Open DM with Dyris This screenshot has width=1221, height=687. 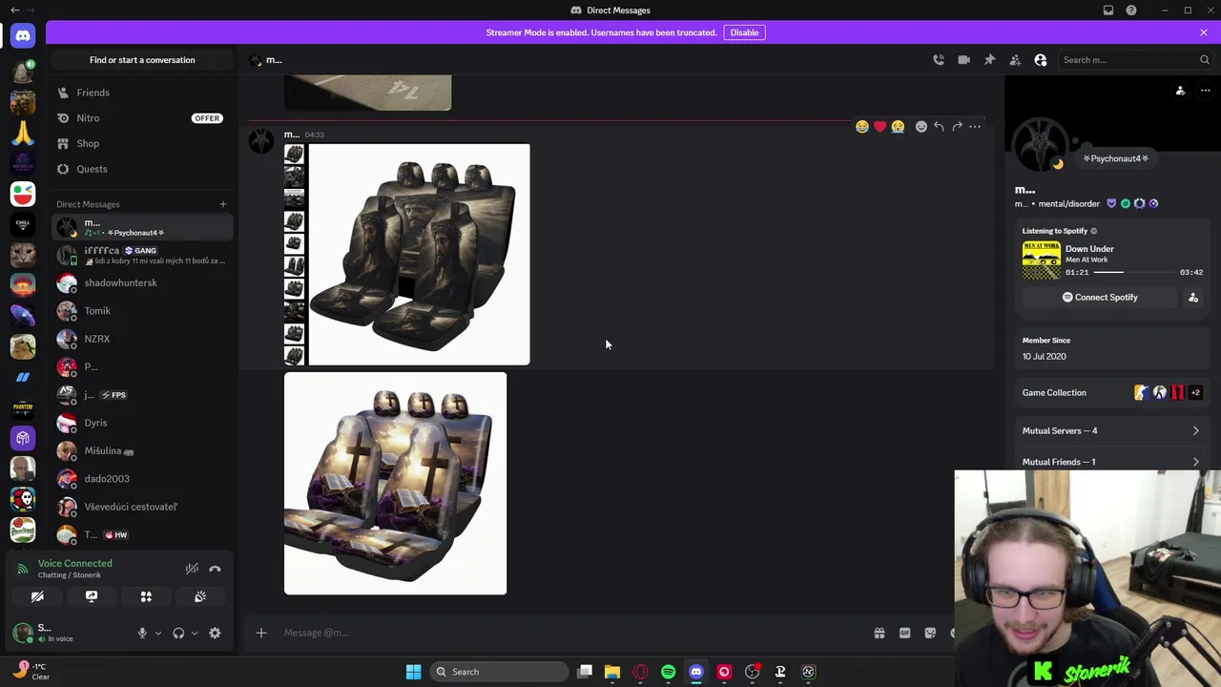142,423
